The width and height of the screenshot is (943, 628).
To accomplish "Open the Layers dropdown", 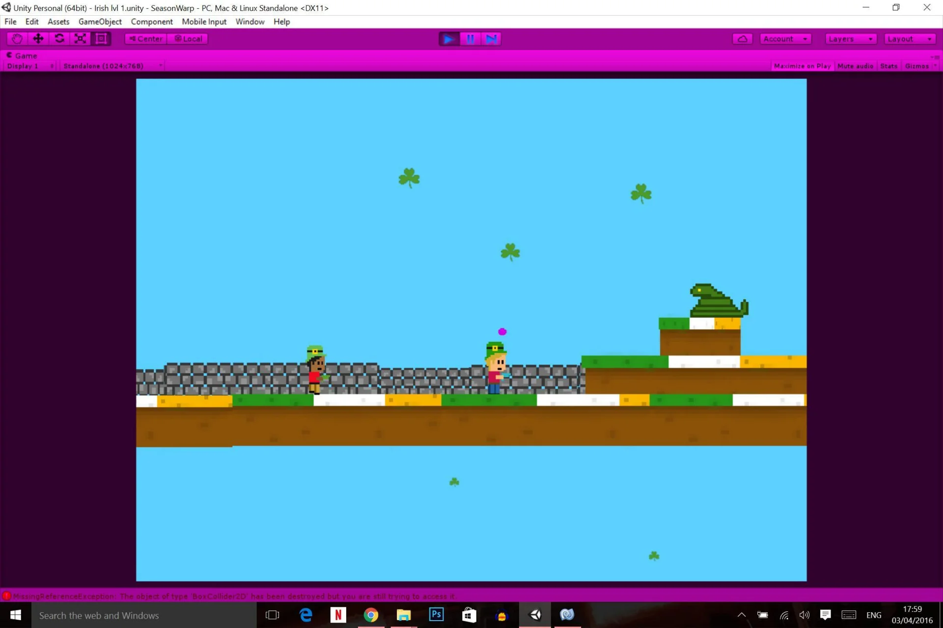I will (851, 39).
